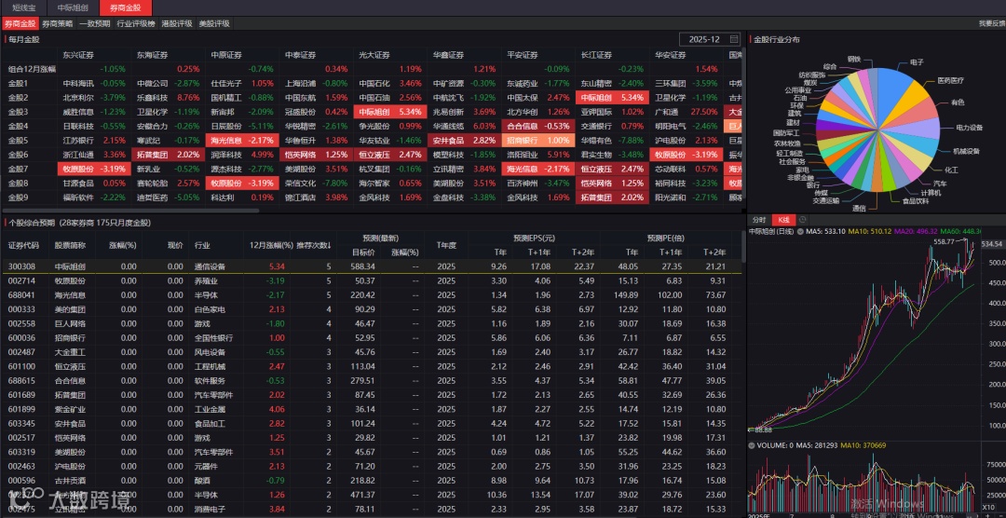The width and height of the screenshot is (1006, 518).
Task: Sort by 12月涨幅(%) column header
Action: click(271, 245)
